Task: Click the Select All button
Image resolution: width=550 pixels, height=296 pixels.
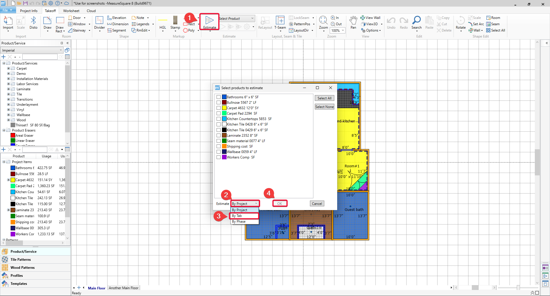Action: coord(324,98)
